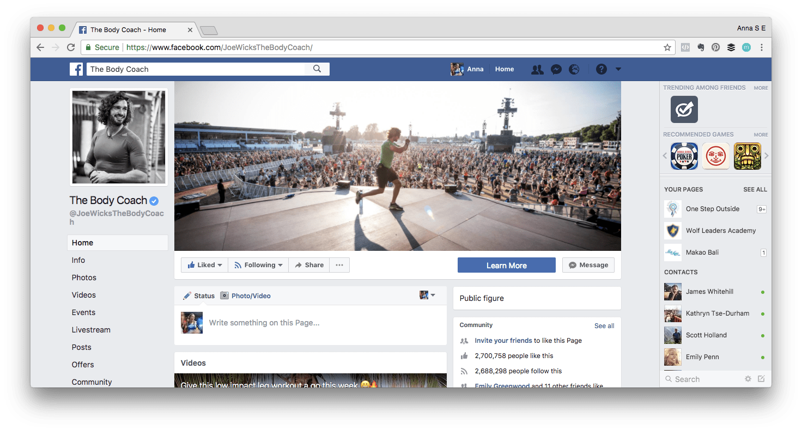Toggle the bookmark star in the address bar
Viewport: 802px width, 431px height.
[x=667, y=47]
